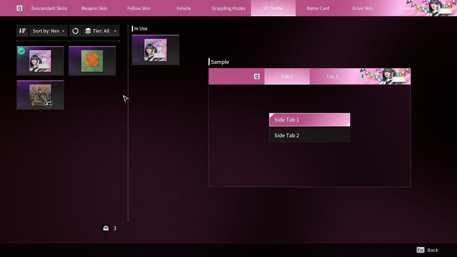
Task: Click the layers icon beside Tier filter
Action: click(x=88, y=31)
